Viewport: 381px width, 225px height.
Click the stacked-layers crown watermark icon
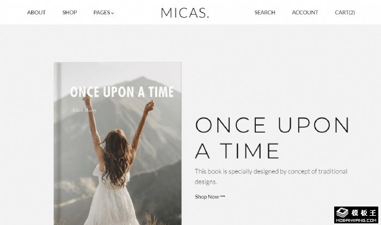tap(342, 212)
